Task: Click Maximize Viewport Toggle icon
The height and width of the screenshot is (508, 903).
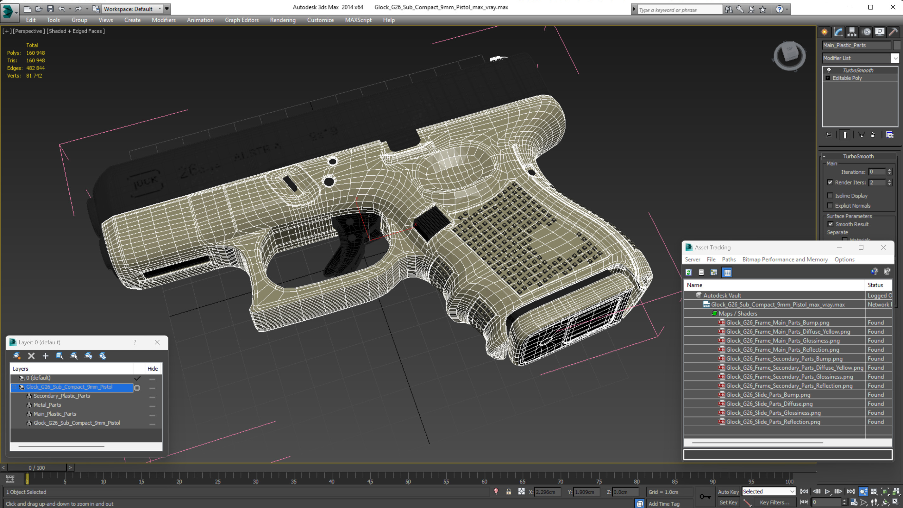Action: (x=896, y=502)
